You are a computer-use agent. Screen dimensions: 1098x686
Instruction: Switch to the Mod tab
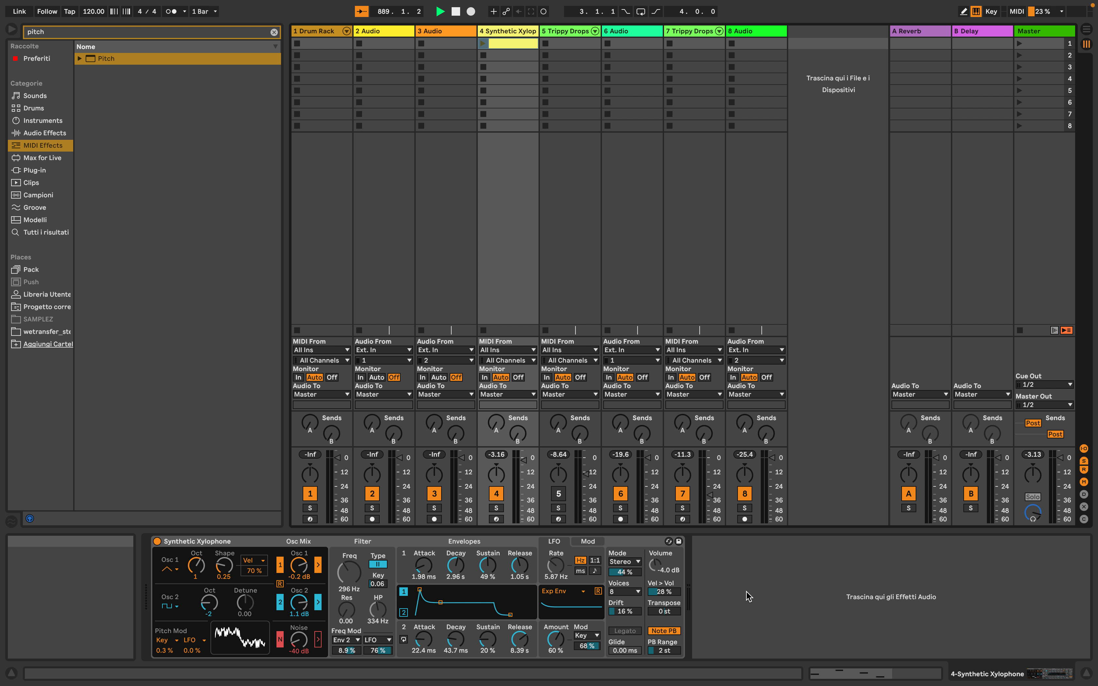[588, 541]
